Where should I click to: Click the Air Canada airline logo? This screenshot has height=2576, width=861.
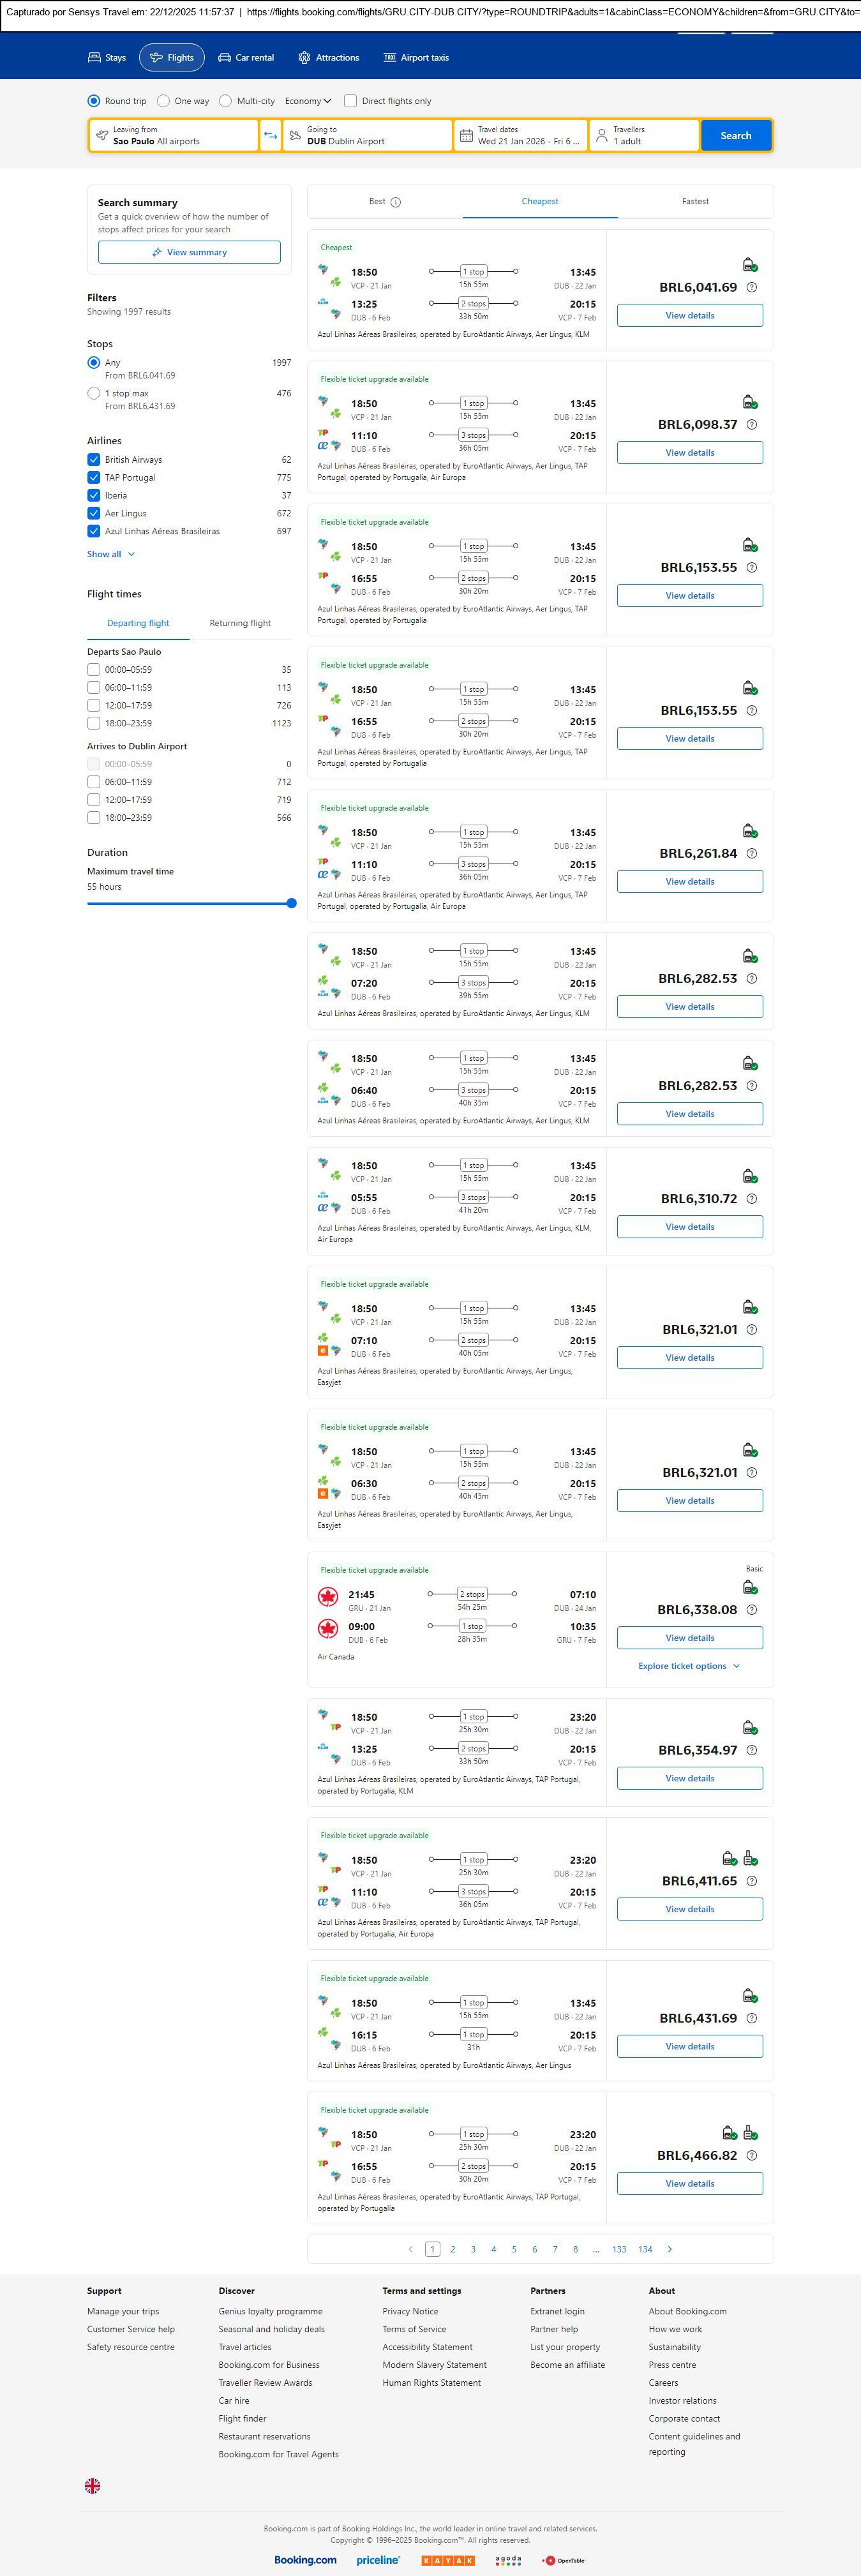point(328,1597)
